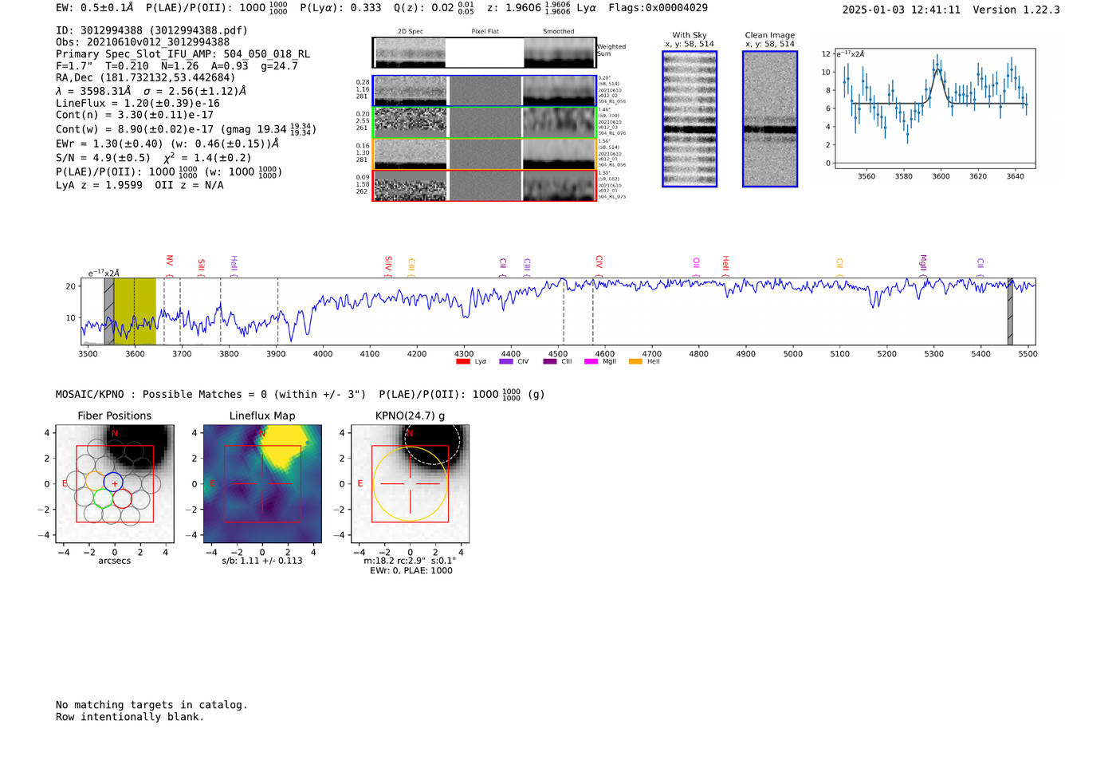The width and height of the screenshot is (1116, 760).
Task: Open the Gaussian emission line fit plot
Action: (934, 108)
